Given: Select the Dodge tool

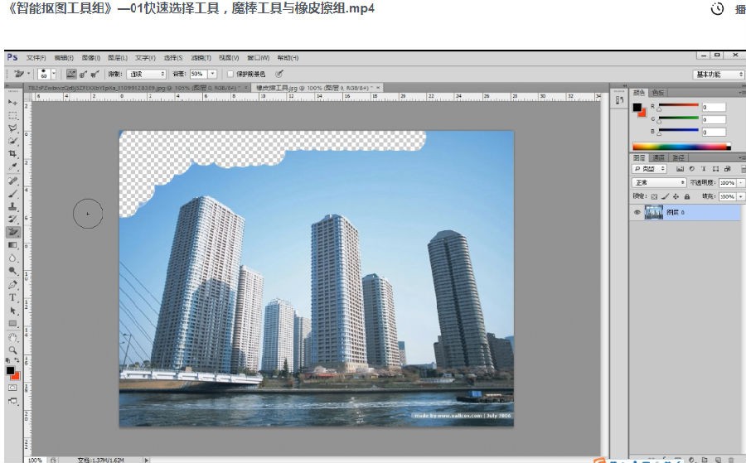Looking at the screenshot, I should click(12, 271).
